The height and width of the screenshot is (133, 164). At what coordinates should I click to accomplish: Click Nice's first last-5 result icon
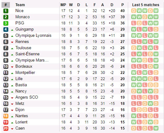tap(134, 11)
